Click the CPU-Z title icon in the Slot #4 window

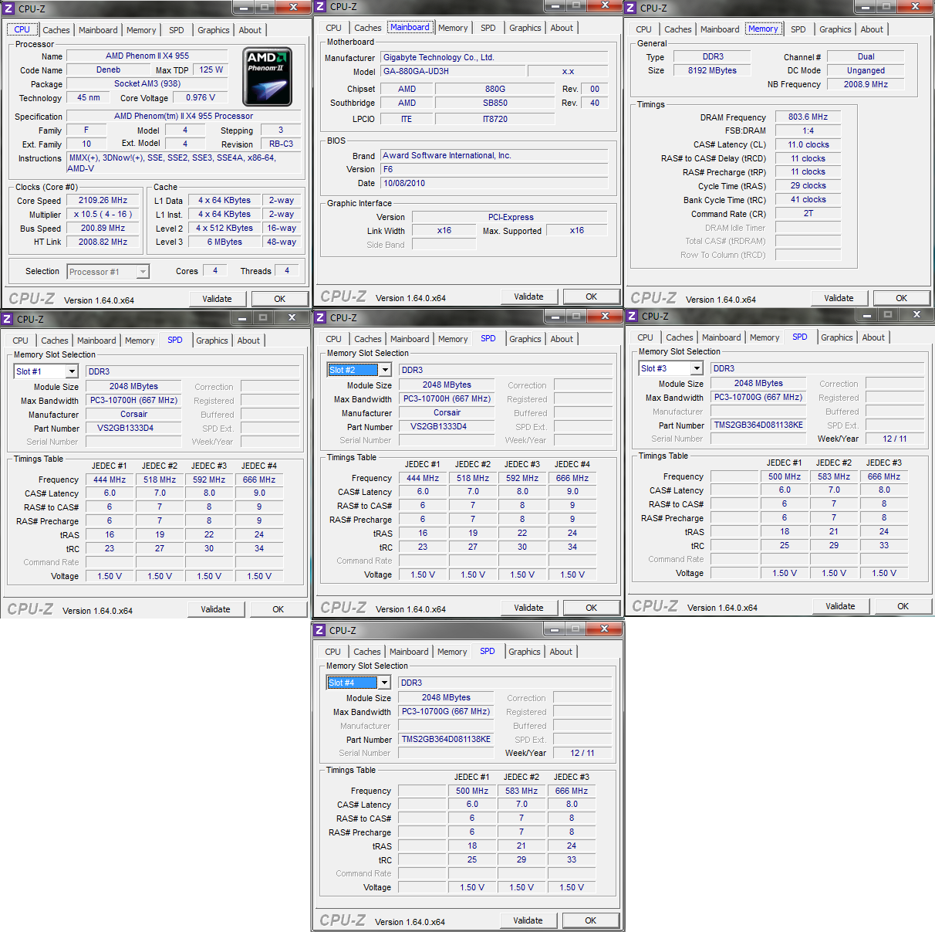[x=319, y=630]
